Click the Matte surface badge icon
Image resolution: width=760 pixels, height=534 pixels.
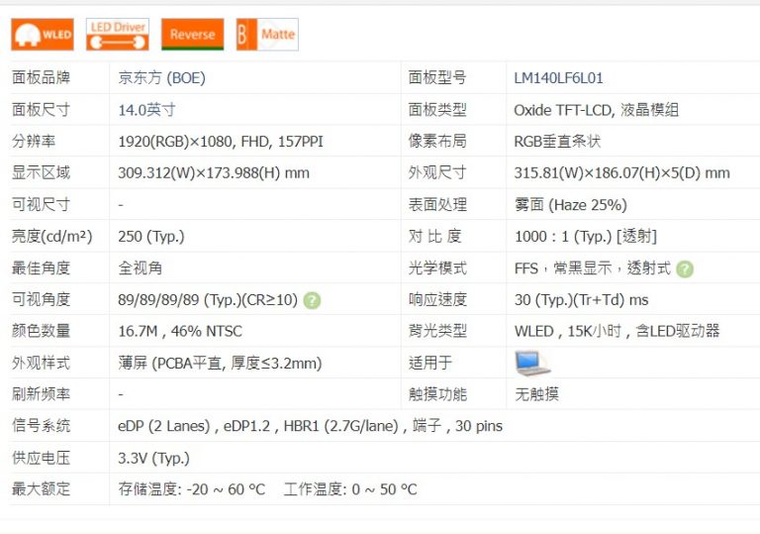267,35
